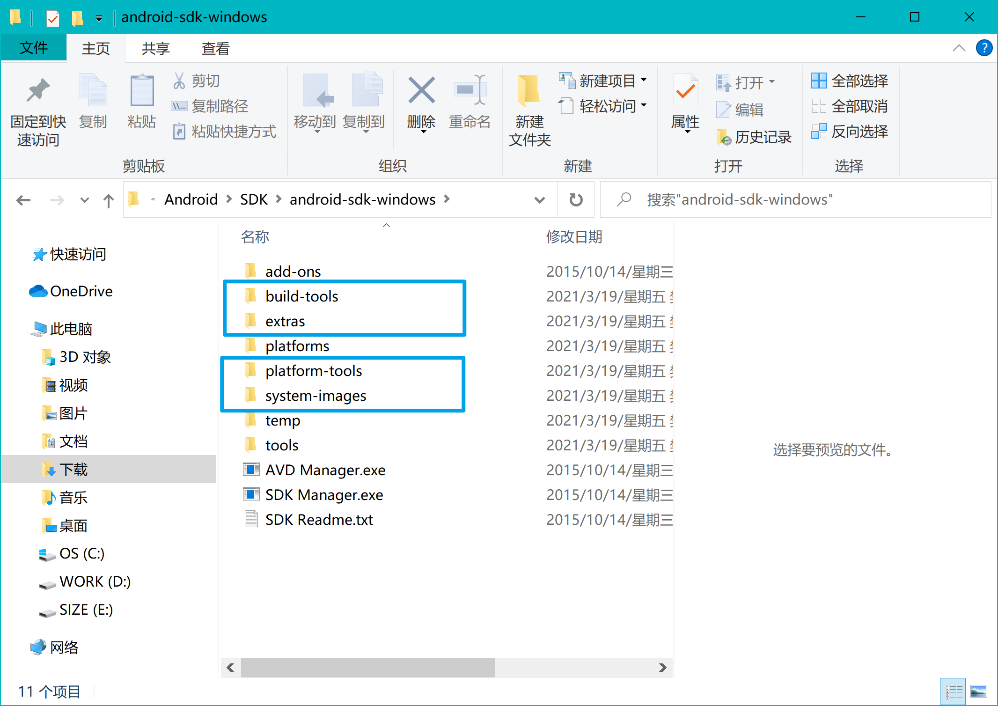Click the up-one-level arrow
This screenshot has height=706, width=998.
[x=109, y=200]
